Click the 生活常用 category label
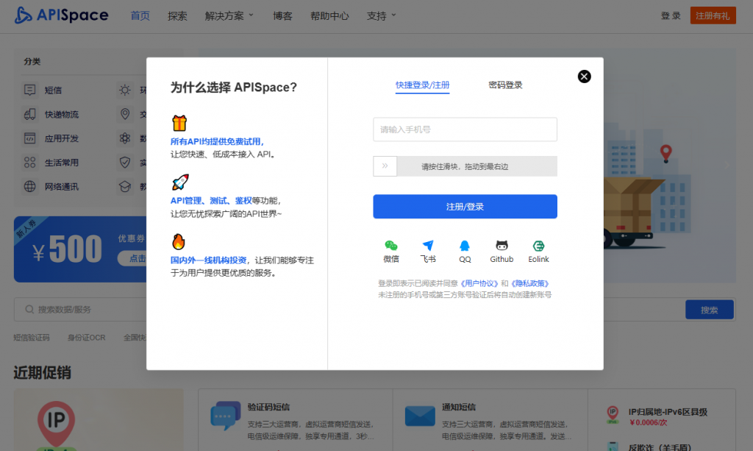753x451 pixels. tap(62, 163)
